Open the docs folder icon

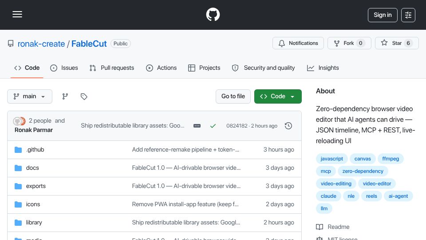click(18, 168)
